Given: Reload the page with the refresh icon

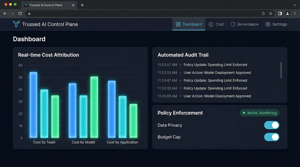Looking at the screenshot, I should pos(19,13).
